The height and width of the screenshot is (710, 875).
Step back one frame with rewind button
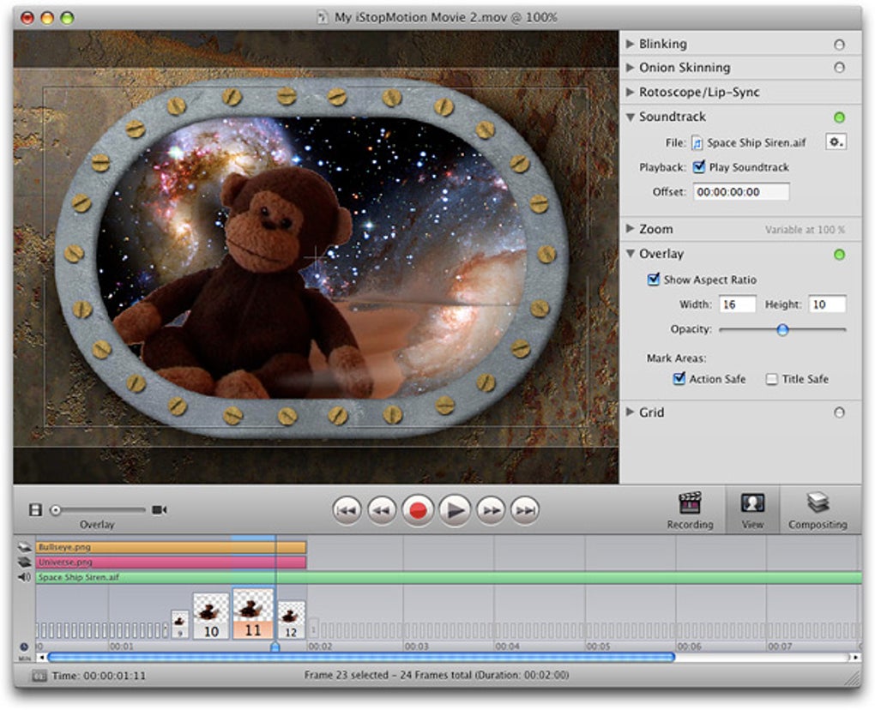382,511
